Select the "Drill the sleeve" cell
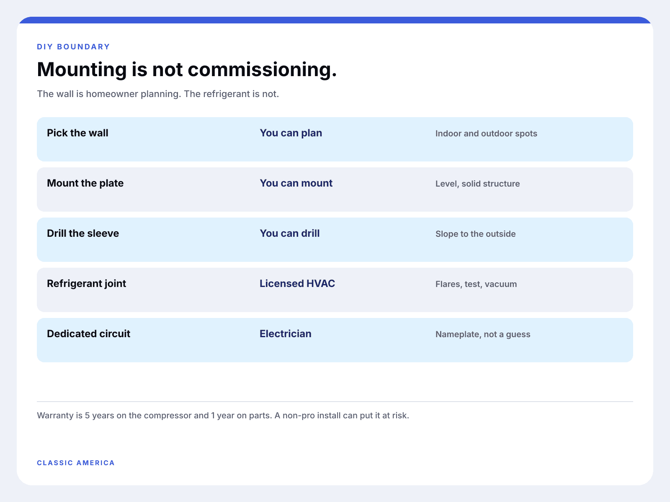670x502 pixels. [83, 233]
